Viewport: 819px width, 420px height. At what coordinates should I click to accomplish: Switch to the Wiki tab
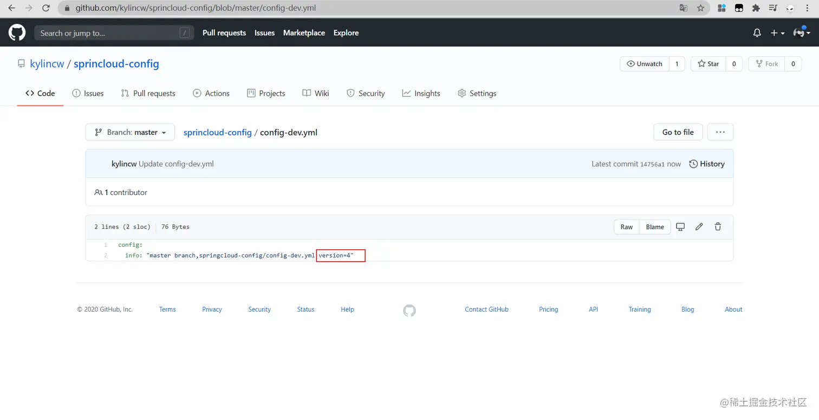click(316, 93)
